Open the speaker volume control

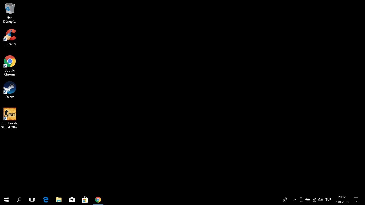click(320, 200)
